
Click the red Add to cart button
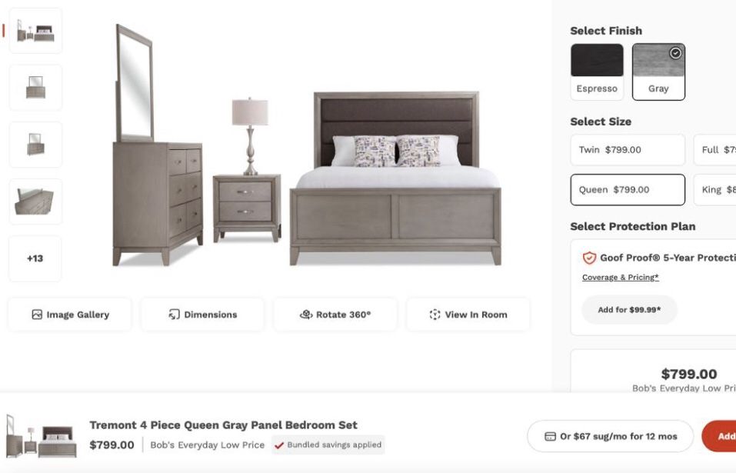[721, 436]
